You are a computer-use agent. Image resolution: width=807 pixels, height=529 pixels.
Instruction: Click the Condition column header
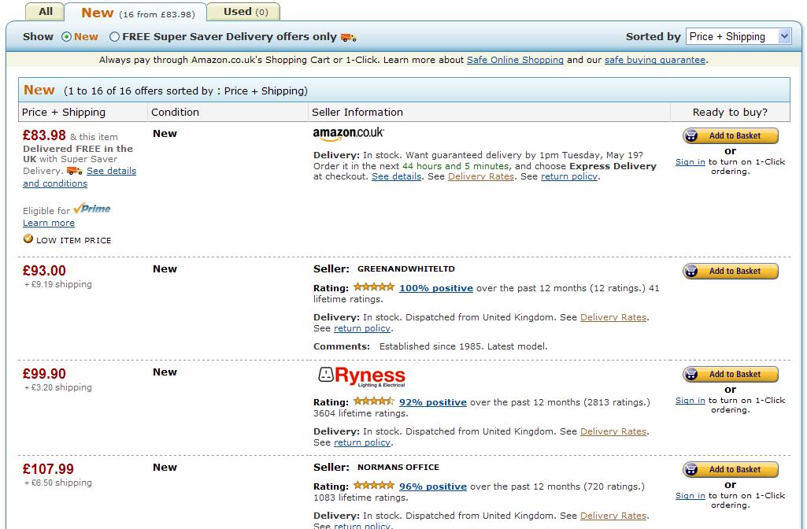pos(175,113)
